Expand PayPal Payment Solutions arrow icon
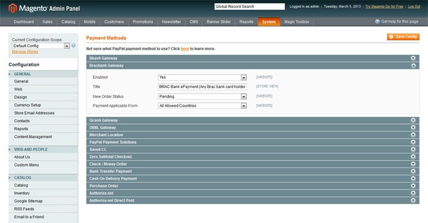This screenshot has height=223, width=428. click(413, 142)
